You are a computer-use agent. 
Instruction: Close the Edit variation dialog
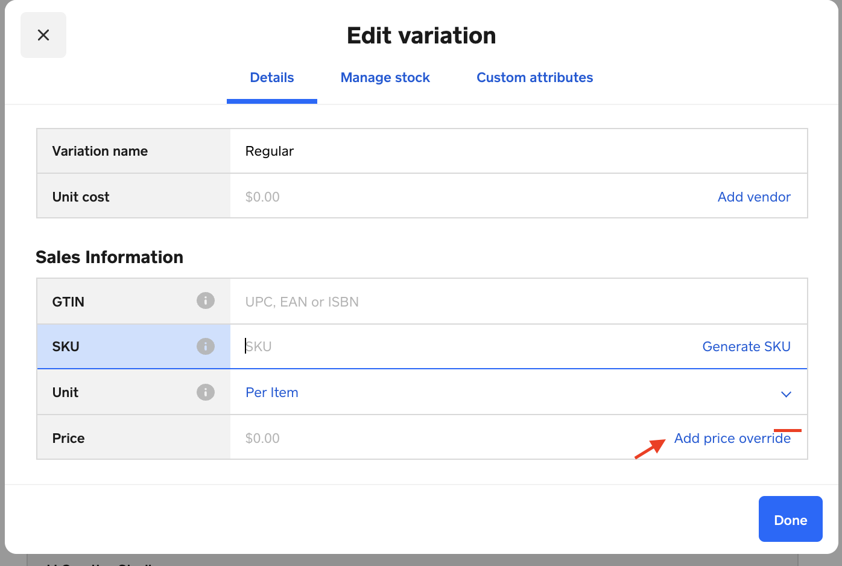(x=43, y=35)
